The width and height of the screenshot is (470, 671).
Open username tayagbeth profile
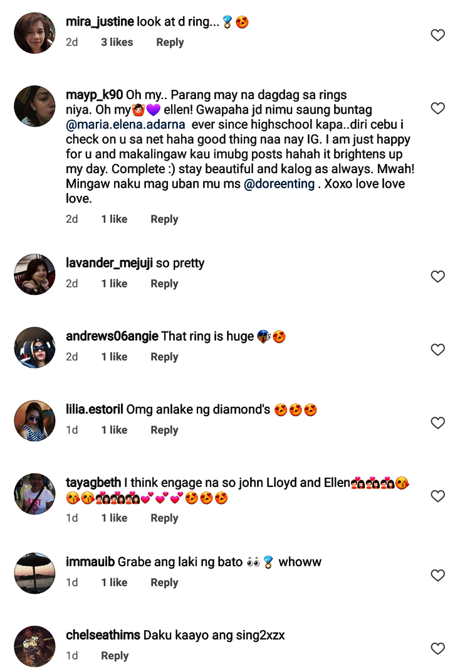93,483
